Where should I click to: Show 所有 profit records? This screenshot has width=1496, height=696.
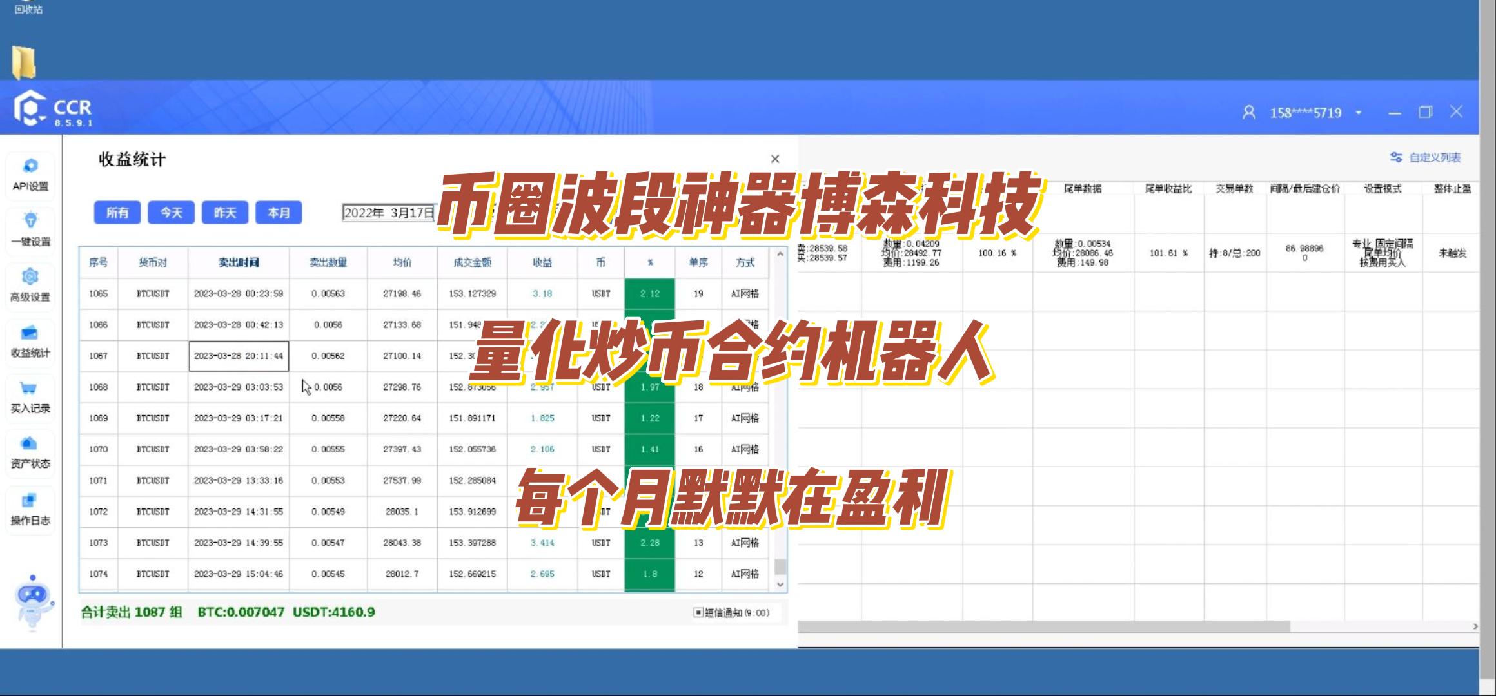(x=117, y=213)
